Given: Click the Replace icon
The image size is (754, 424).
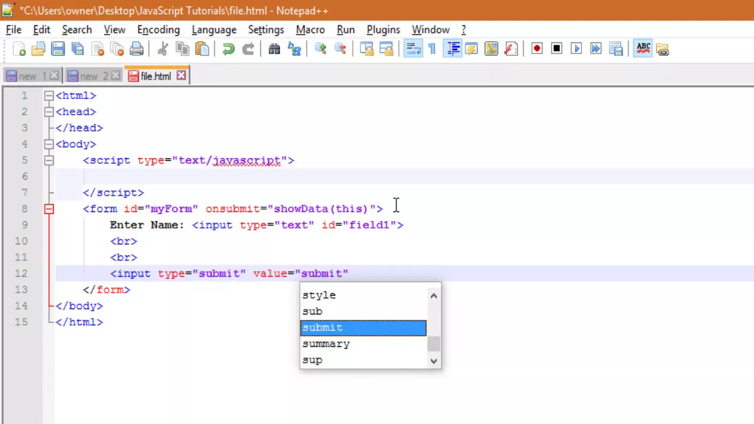Looking at the screenshot, I should click(x=294, y=49).
